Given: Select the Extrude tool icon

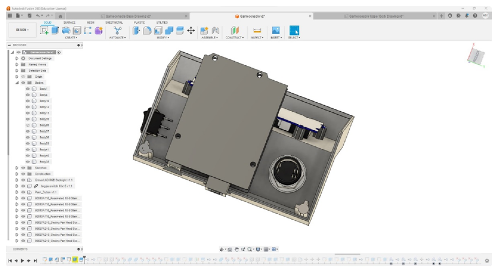Looking at the screenshot, I should (x=55, y=30).
